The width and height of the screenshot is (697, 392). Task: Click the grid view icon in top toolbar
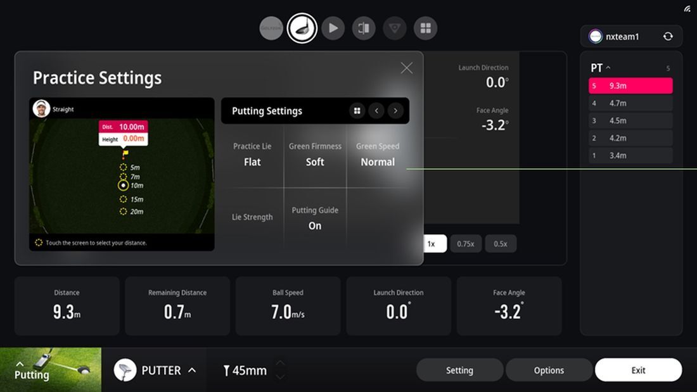coord(425,28)
